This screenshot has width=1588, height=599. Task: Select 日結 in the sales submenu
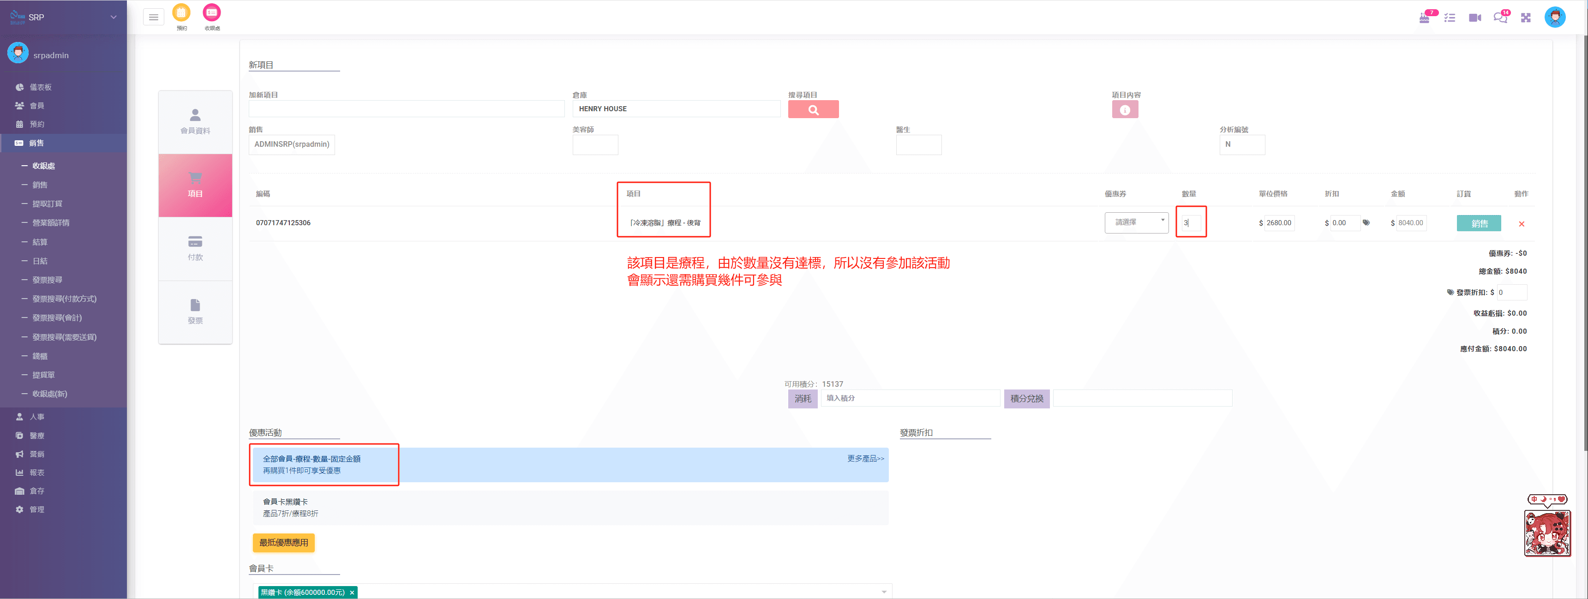(x=40, y=261)
